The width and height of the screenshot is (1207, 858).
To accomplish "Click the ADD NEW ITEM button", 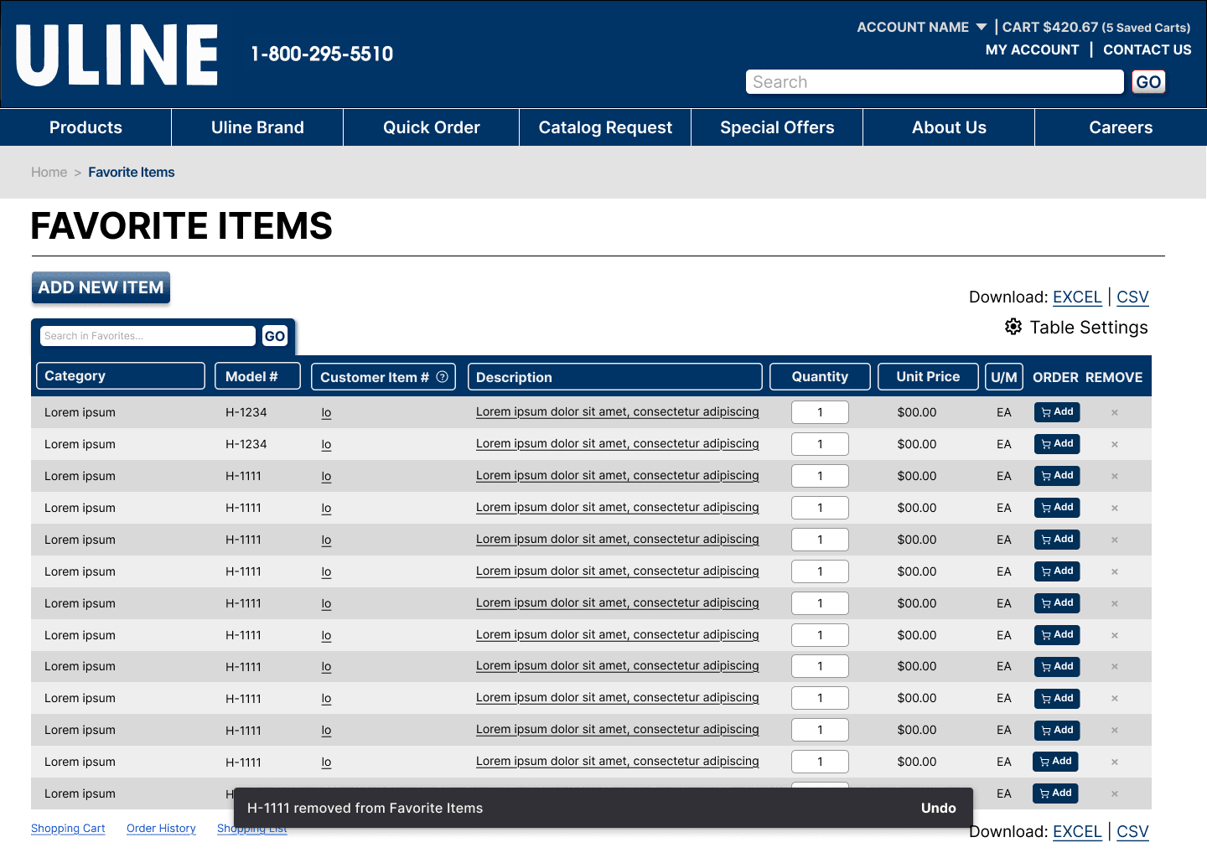I will click(x=101, y=287).
